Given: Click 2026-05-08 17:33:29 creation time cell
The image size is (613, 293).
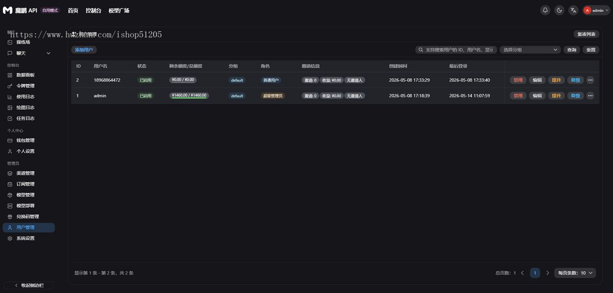Looking at the screenshot, I should click(409, 80).
